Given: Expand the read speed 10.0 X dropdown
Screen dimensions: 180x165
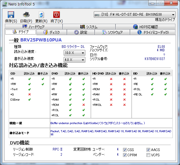Looking at the screenshot, I should [74, 53].
